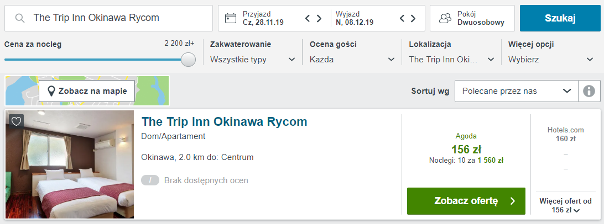Click the search magnifier icon
Screen dimensions: 604x224
click(x=20, y=18)
